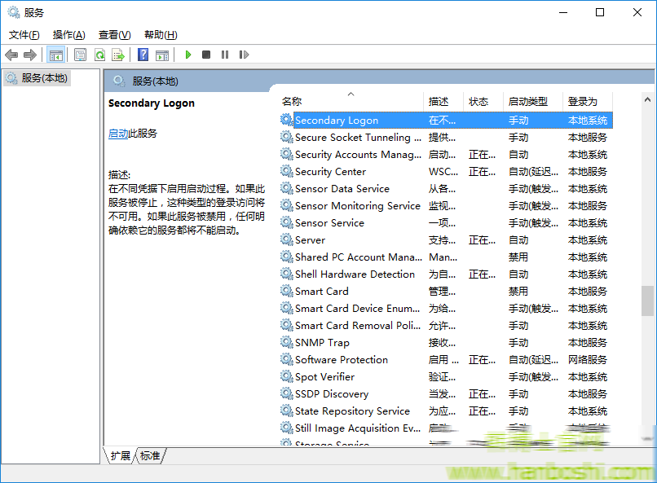This screenshot has height=483, width=657.
Task: Open the 文件(F) menu
Action: pos(24,35)
